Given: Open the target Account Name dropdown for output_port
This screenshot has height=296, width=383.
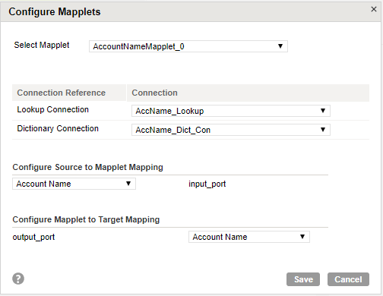Looking at the screenshot, I should [x=249, y=237].
